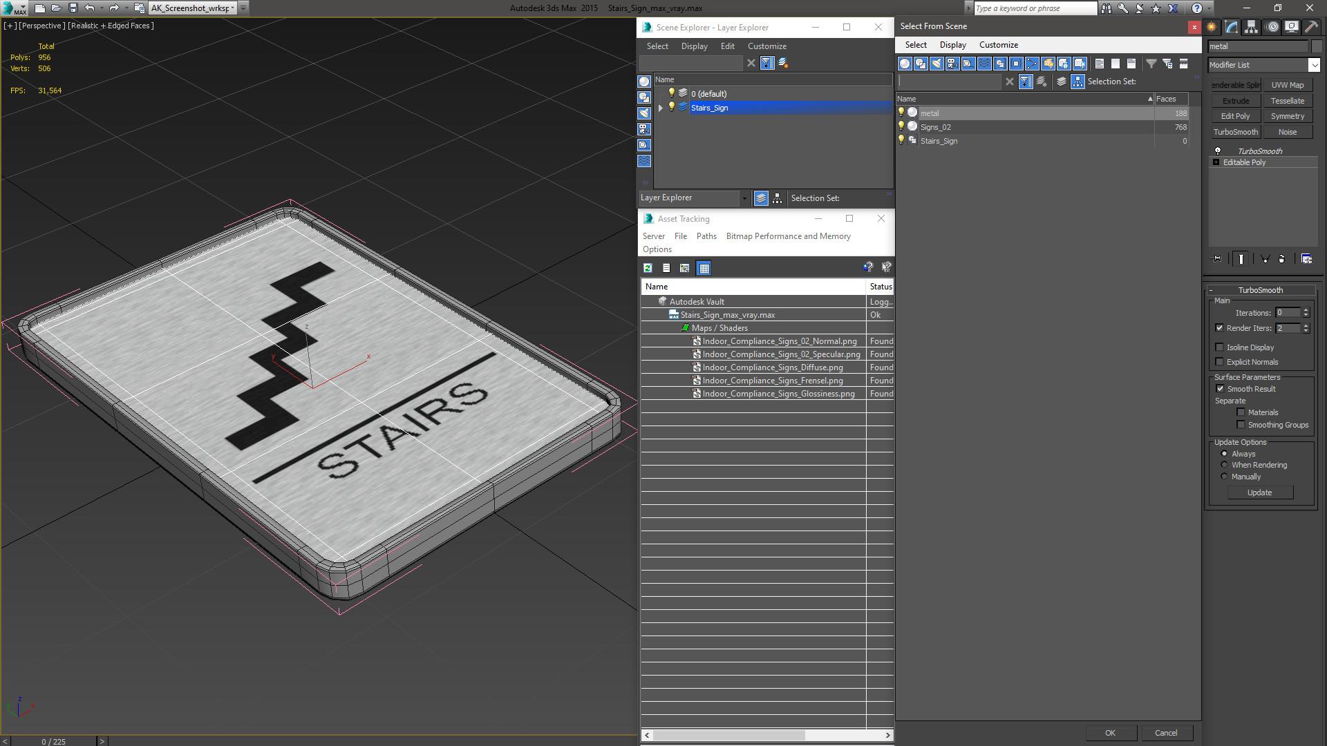Expand the Editable Poly stack entry
The width and height of the screenshot is (1327, 746).
tap(1216, 162)
